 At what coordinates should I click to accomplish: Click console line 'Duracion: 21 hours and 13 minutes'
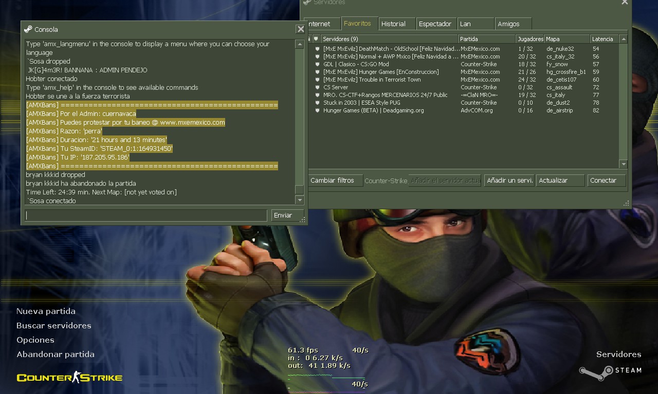[97, 140]
